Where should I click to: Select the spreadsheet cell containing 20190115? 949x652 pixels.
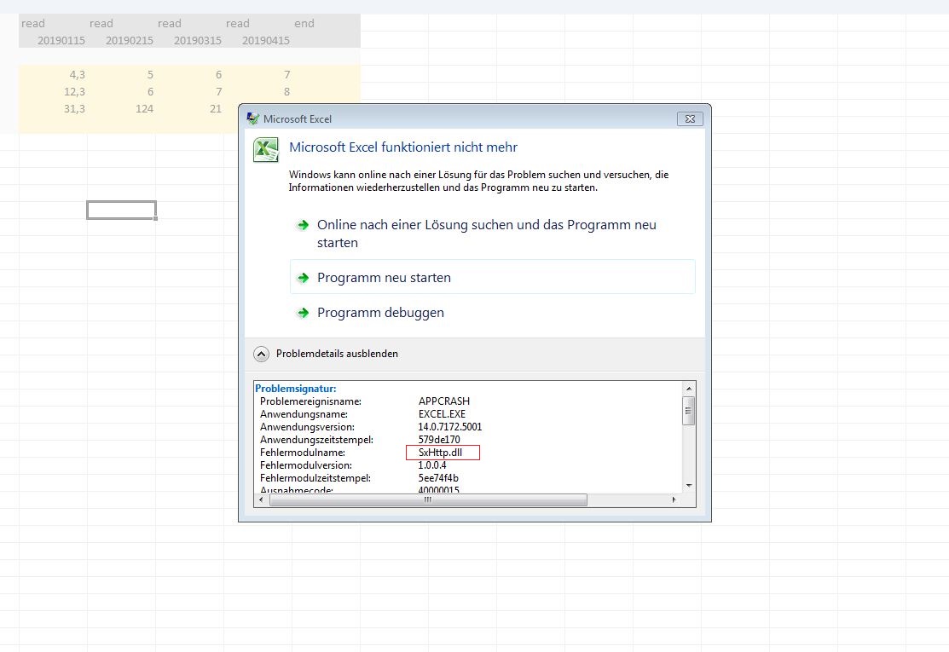tap(53, 40)
